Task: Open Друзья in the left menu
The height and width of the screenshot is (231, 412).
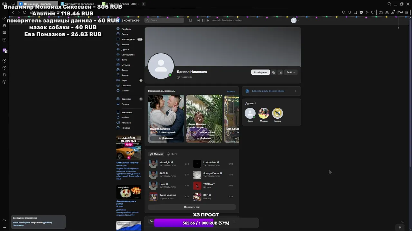Action: (x=123, y=49)
